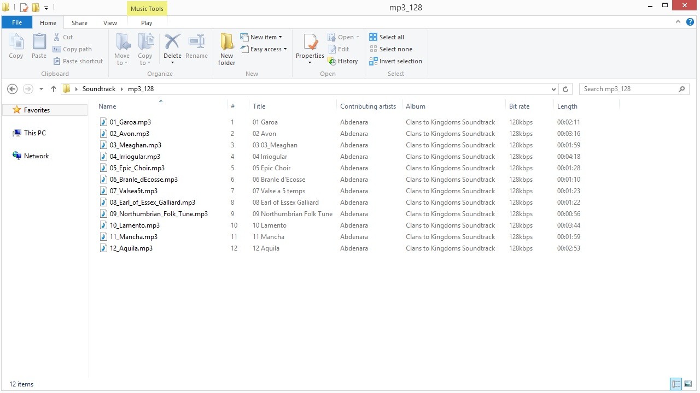Open address bar history dropdown arrow

point(554,89)
